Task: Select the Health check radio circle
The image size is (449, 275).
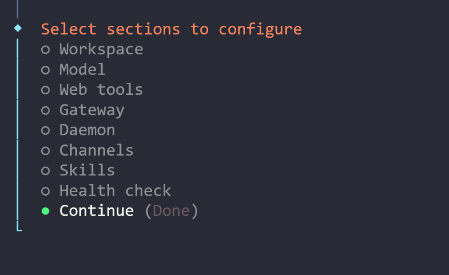Action: 46,191
